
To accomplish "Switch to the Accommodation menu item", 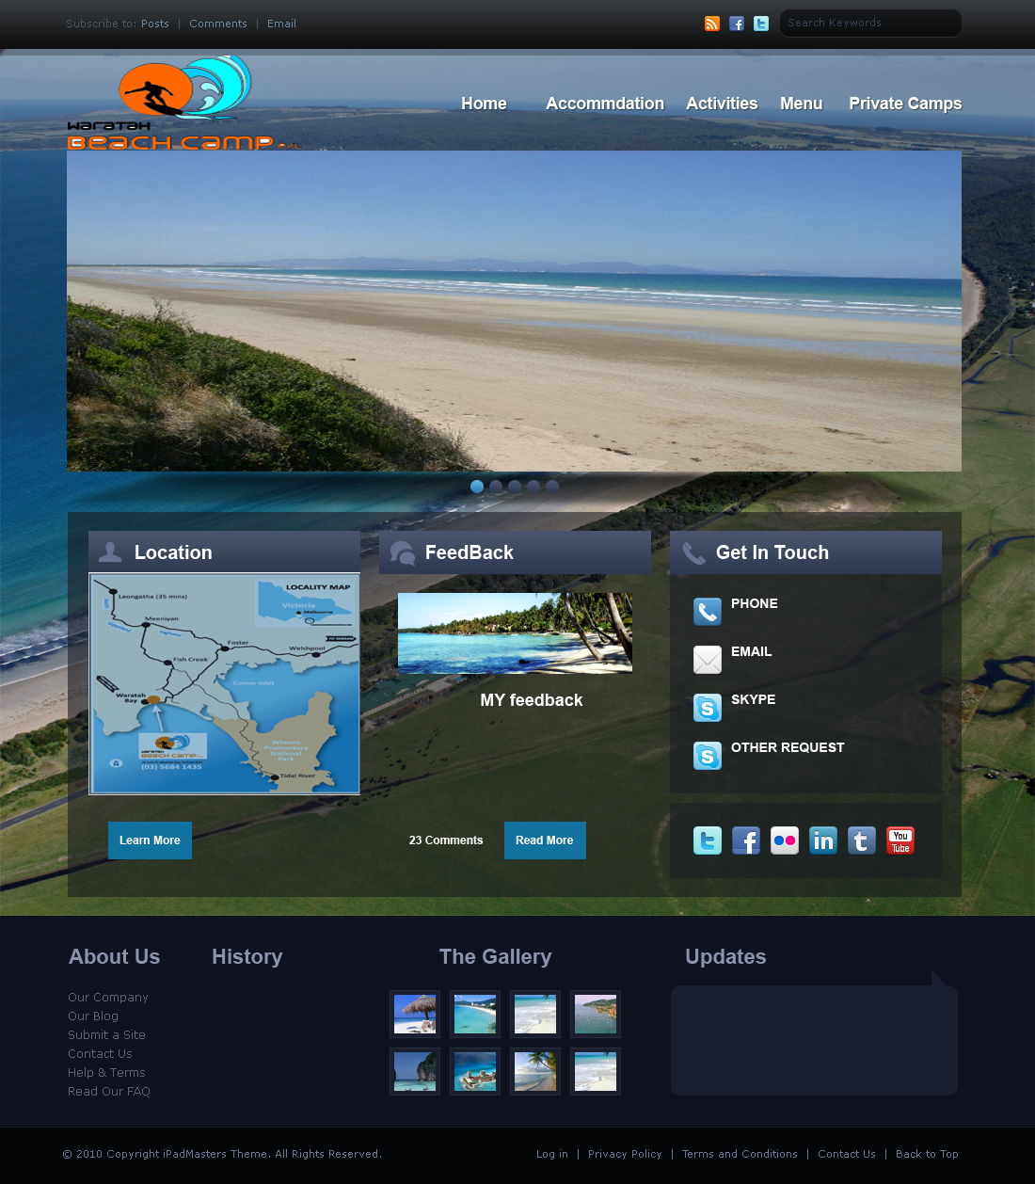I will (604, 104).
